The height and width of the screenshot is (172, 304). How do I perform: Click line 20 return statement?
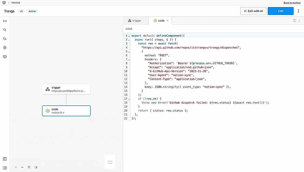coord(163,110)
